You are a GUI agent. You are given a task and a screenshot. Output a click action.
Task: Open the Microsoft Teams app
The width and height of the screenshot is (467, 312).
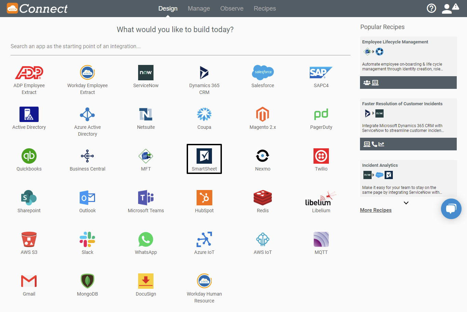click(x=146, y=198)
